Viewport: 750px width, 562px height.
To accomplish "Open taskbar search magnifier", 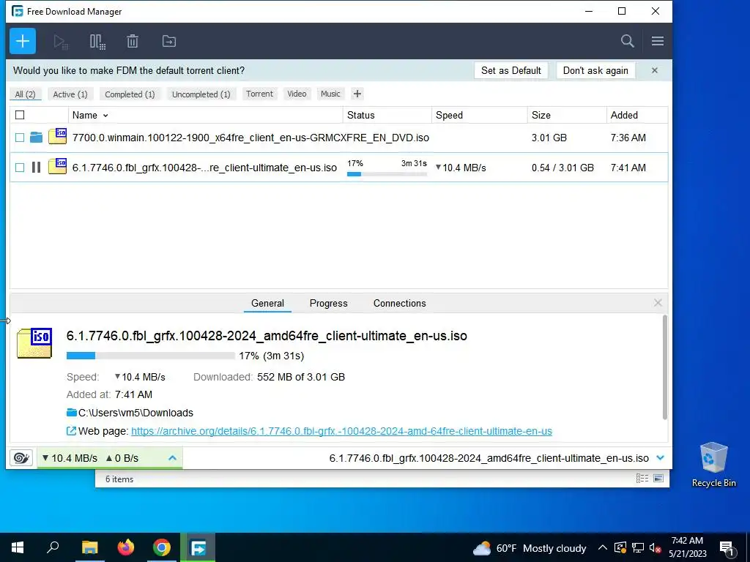I will [x=53, y=547].
